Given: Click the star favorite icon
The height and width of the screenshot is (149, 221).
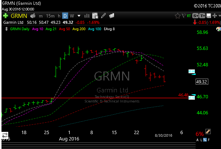Looking at the screenshot, I should [178, 16].
